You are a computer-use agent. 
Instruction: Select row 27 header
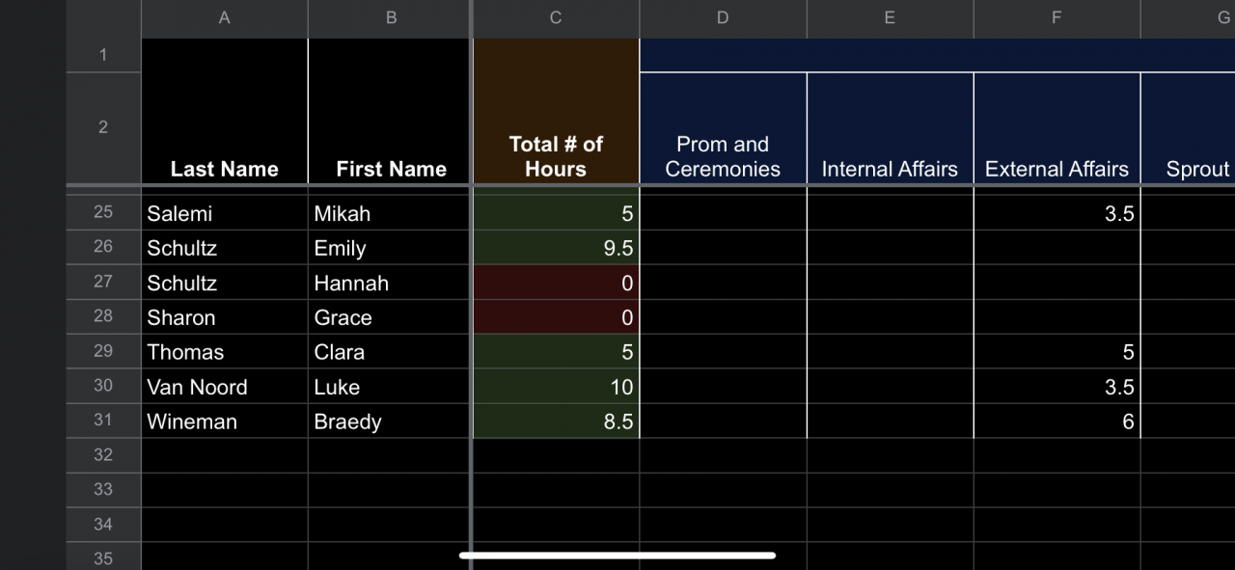pos(103,282)
